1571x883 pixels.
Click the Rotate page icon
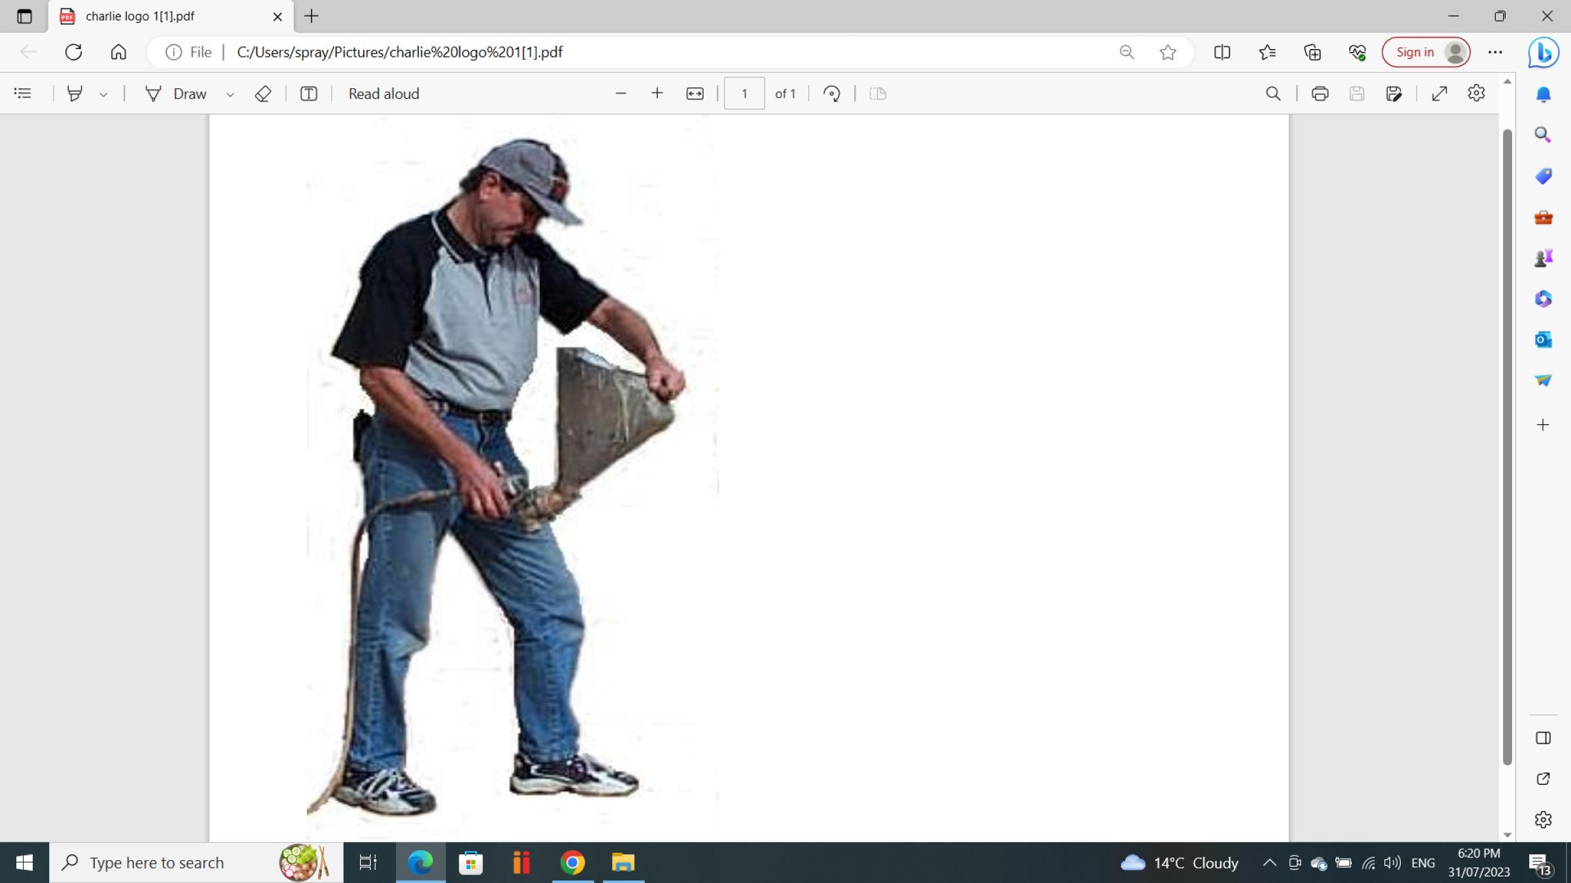(831, 94)
